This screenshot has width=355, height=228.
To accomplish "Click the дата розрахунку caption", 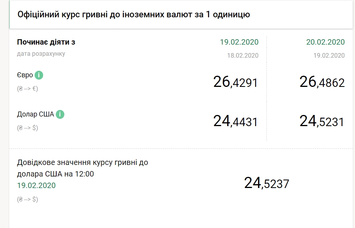I will click(x=41, y=54).
